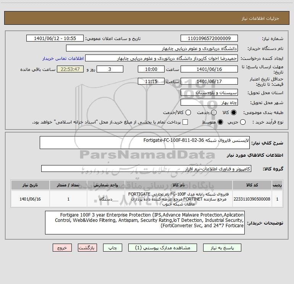Click the تعداد / مقدار column header
This screenshot has width=294, height=284.
coord(68,185)
